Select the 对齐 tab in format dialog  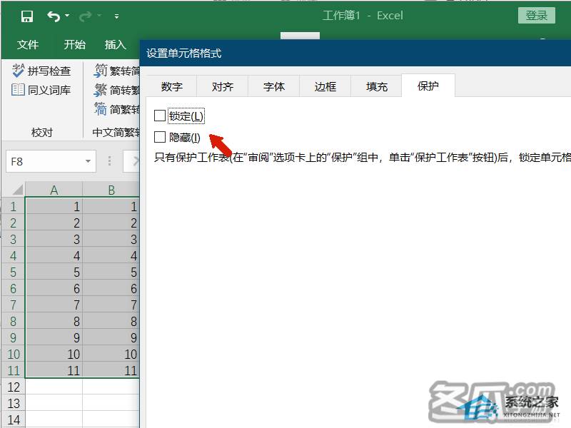tap(223, 86)
